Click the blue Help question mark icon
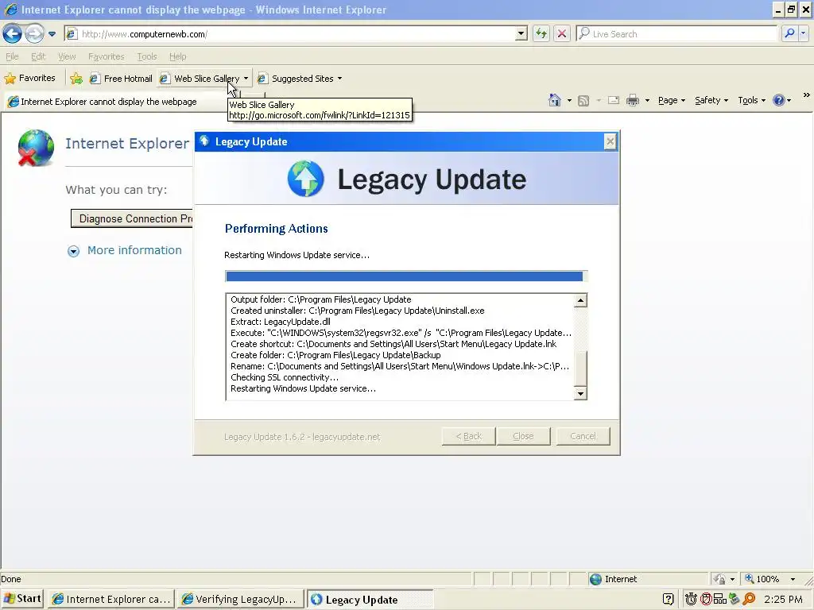 pyautogui.click(x=779, y=100)
